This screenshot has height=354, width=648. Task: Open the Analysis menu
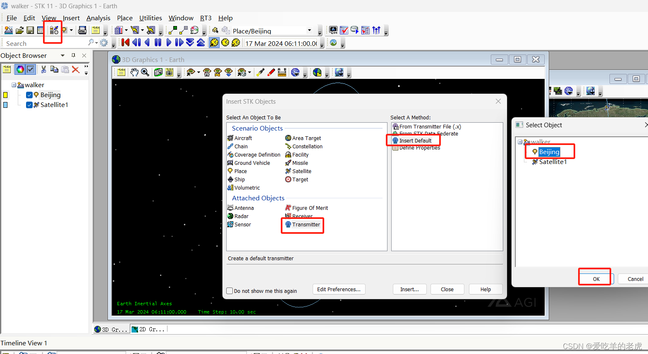pos(98,18)
